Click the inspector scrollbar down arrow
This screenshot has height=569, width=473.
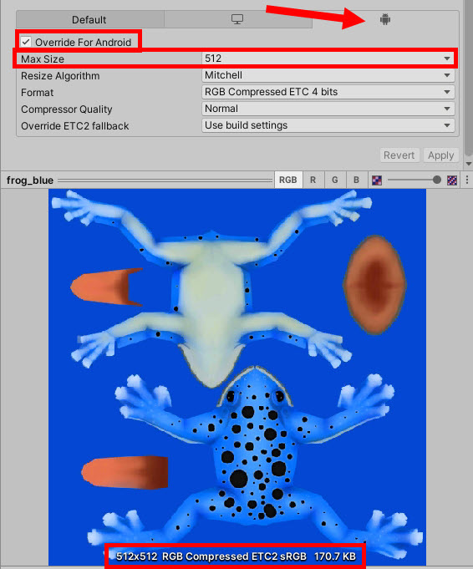[469, 164]
